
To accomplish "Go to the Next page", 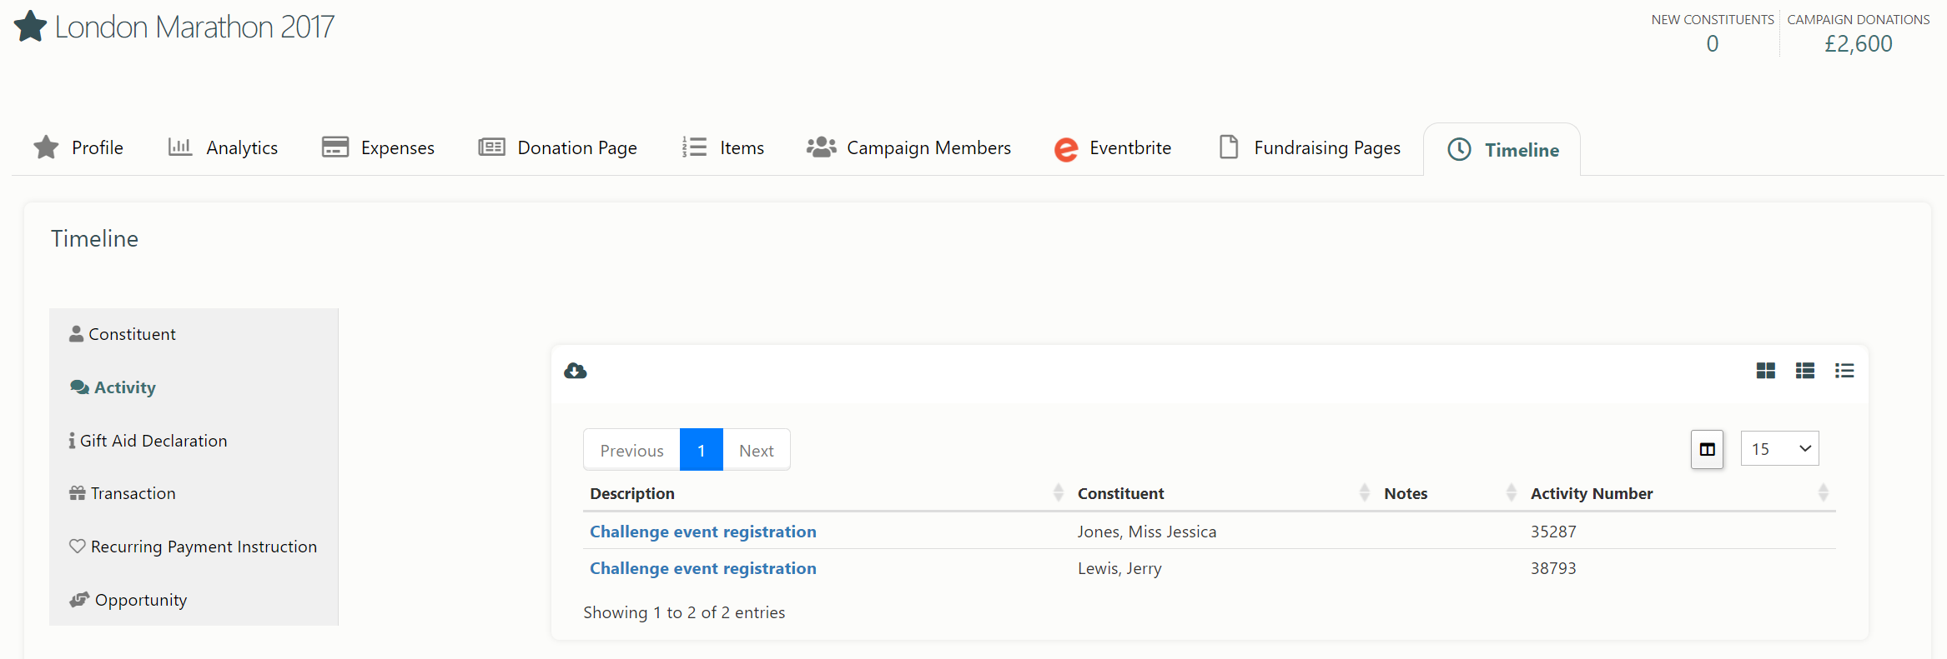I will tap(757, 450).
